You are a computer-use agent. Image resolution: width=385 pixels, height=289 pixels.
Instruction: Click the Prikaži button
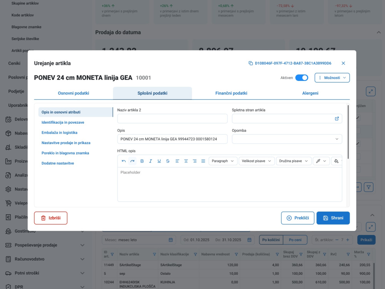[366, 240]
